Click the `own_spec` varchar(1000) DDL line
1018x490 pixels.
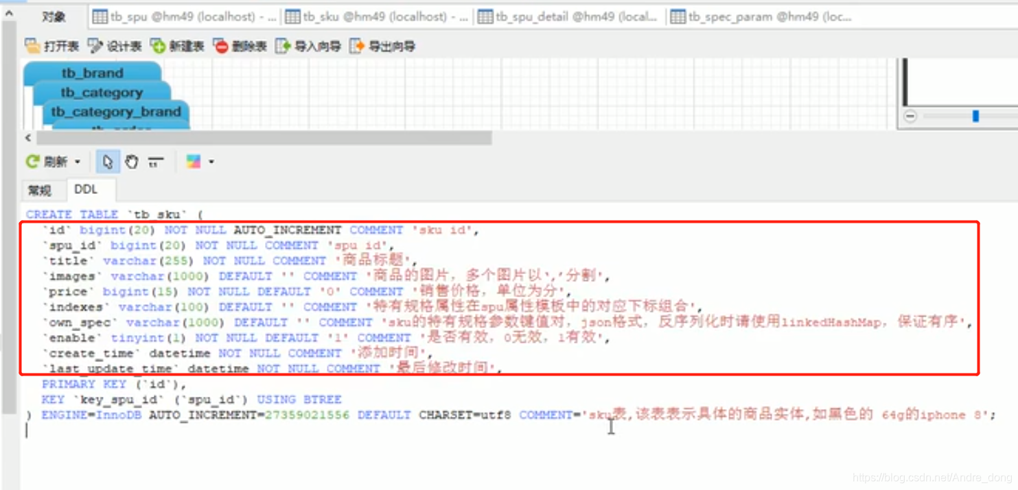click(507, 322)
